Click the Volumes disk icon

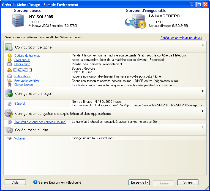[x=10, y=138]
